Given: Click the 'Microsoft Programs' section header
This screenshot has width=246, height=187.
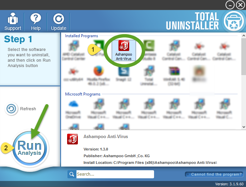Looking at the screenshot, I should 83,94.
